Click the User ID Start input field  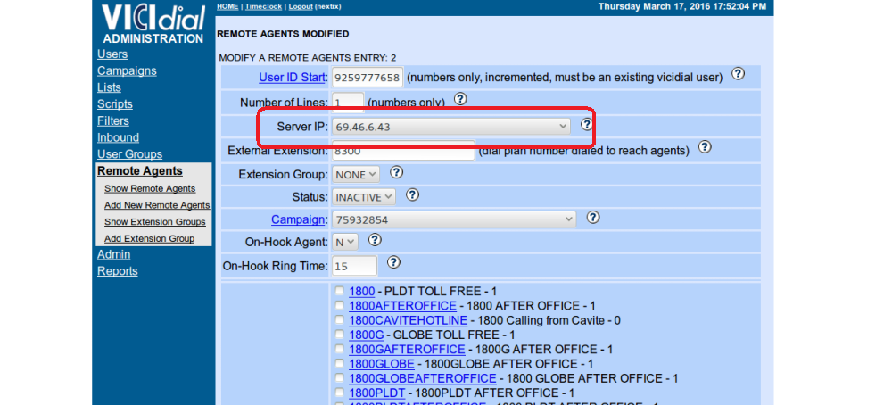coord(368,78)
